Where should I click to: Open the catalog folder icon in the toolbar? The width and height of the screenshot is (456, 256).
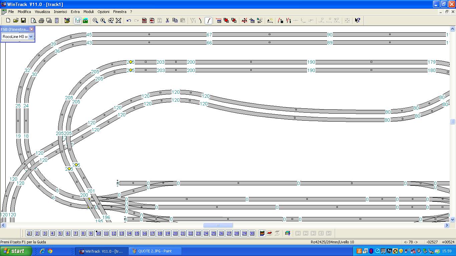[67, 21]
